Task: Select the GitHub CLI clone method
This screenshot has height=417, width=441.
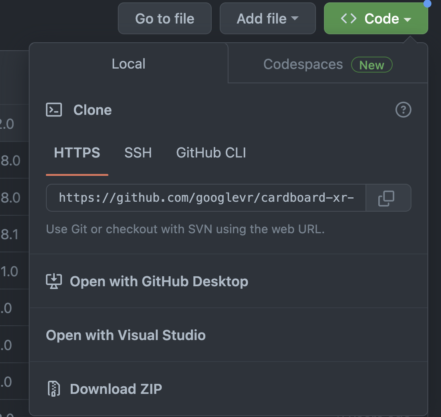Action: (211, 152)
